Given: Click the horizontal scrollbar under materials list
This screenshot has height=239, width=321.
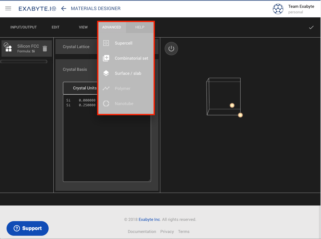Looking at the screenshot, I should tap(24, 61).
